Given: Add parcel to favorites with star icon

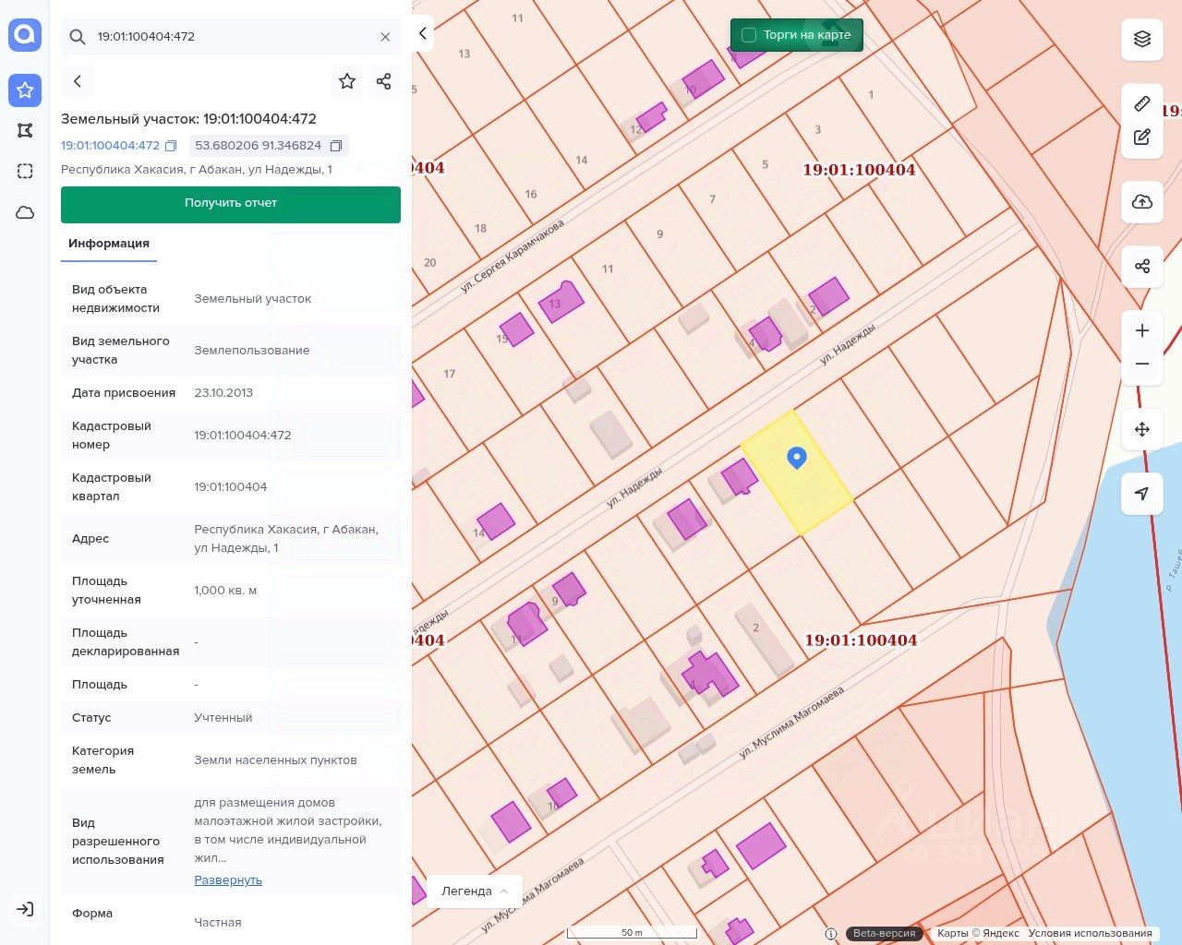Looking at the screenshot, I should coord(347,81).
